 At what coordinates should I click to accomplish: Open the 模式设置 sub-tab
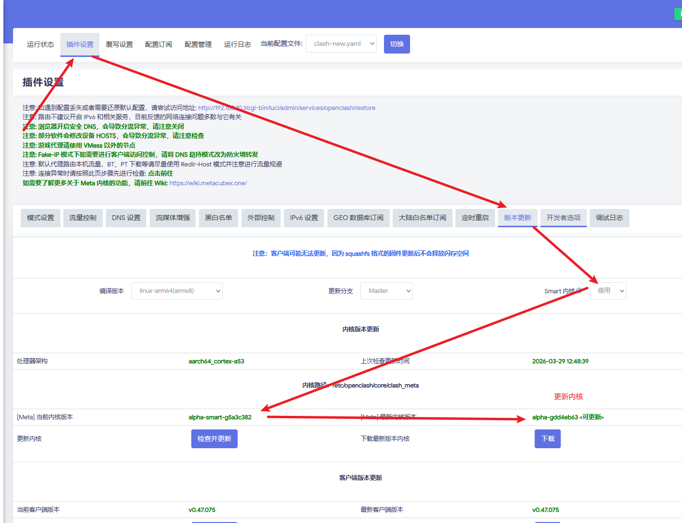41,218
